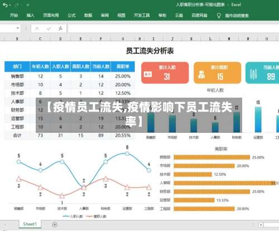Select column J header
The height and width of the screenshot is (231, 279).
[172, 38]
